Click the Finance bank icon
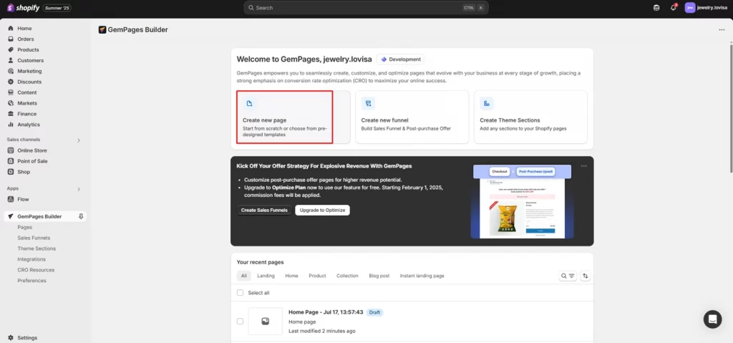 click(x=10, y=114)
